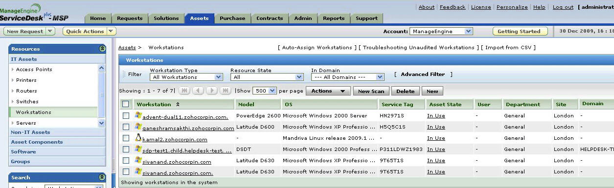Click the Windows icon beside ganeshramsakthi.zohocorpin.com

coord(138,127)
